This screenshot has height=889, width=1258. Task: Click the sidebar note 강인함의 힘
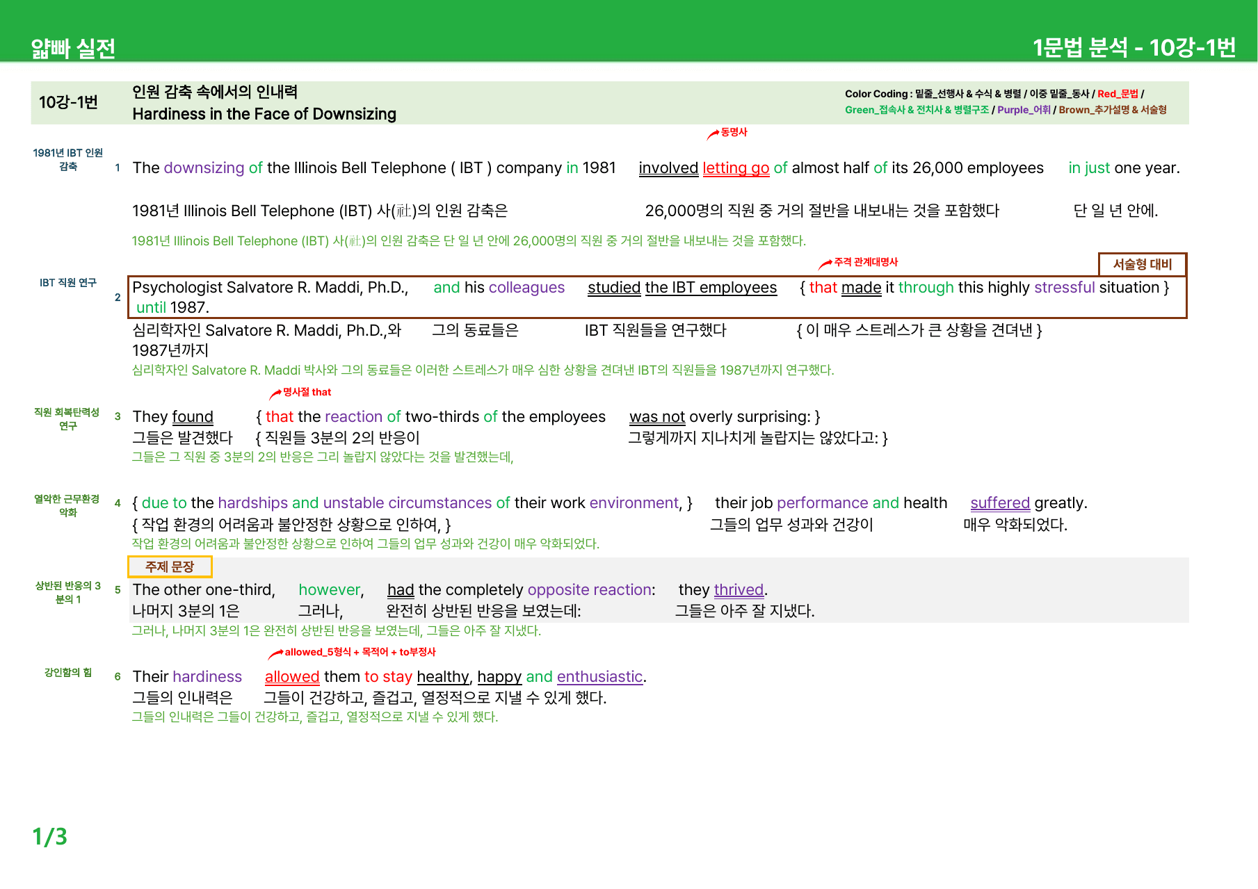coord(68,673)
